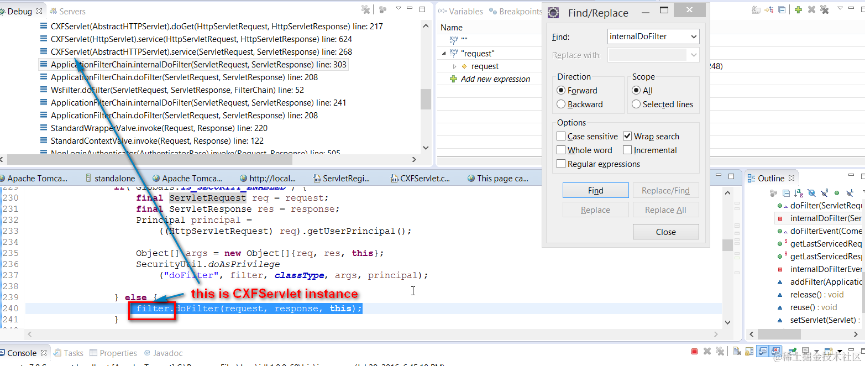Select StandardWrapperValve.invoke line 220 frame

click(154, 128)
